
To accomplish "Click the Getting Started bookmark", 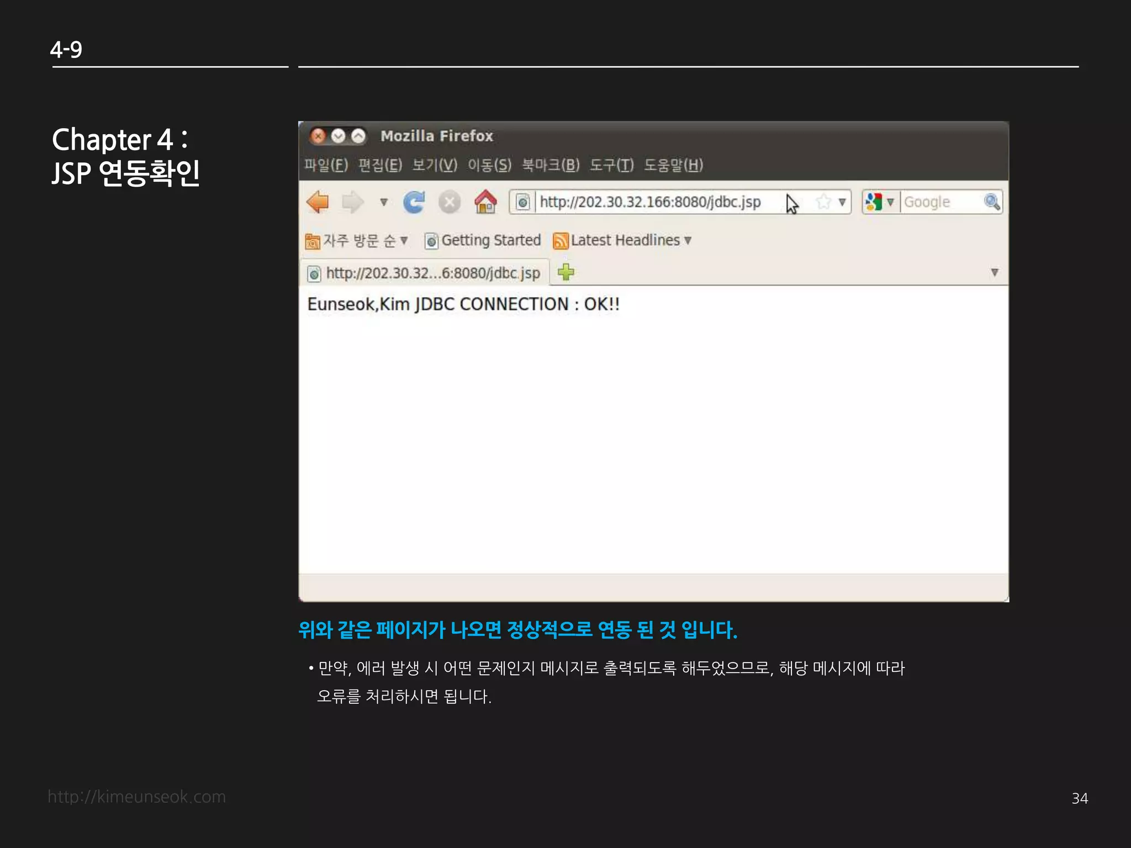I will point(483,241).
